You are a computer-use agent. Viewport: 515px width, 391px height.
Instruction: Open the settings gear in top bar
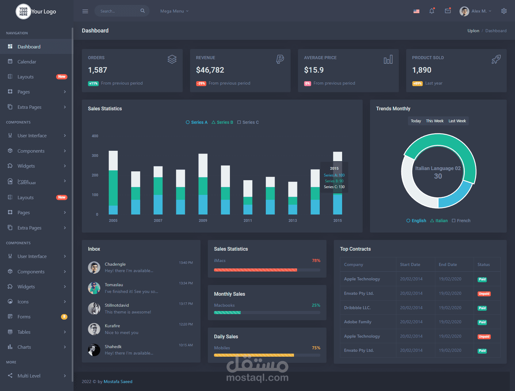click(504, 11)
